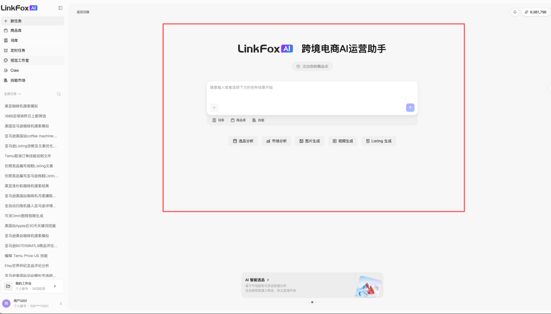Viewport: 551px width, 314px height.
Task: Click the folder icon in 我的工作台
Action: coord(8,286)
